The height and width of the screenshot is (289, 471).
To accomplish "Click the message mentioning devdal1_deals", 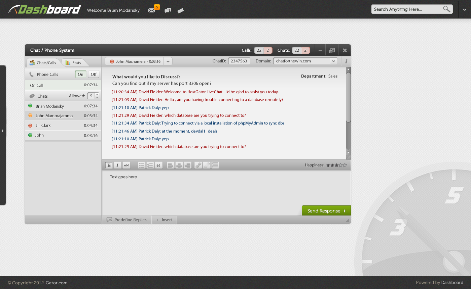I will click(165, 131).
